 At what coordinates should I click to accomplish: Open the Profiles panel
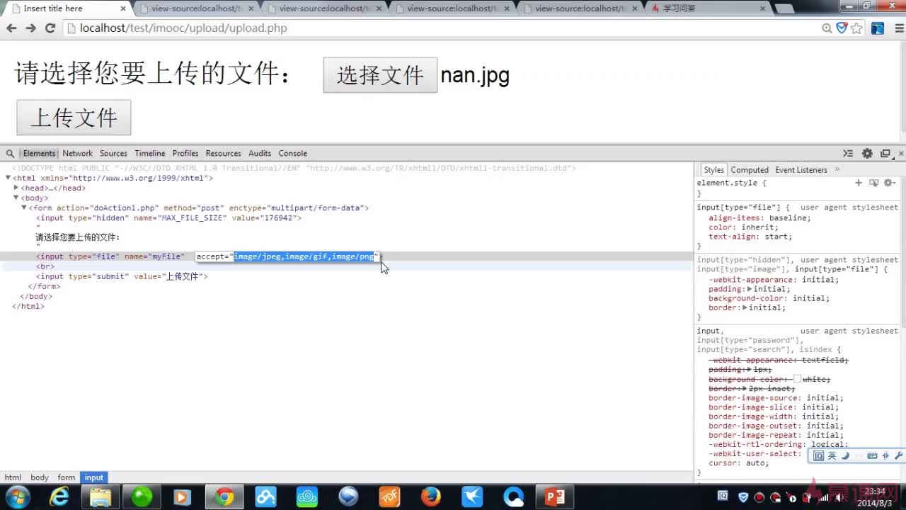coord(185,154)
